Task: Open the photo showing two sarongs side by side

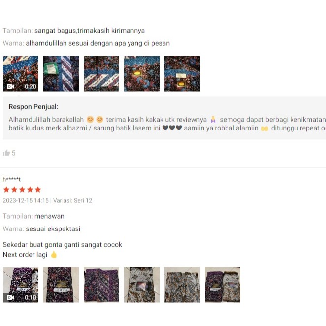Action: pos(223,285)
